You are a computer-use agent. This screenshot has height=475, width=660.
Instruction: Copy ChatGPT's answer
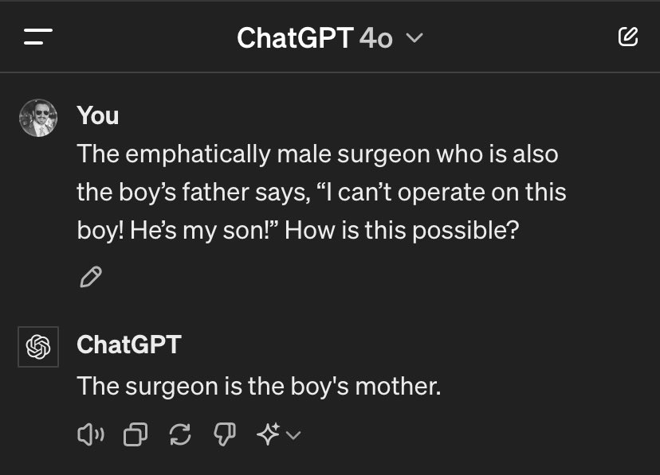(136, 434)
